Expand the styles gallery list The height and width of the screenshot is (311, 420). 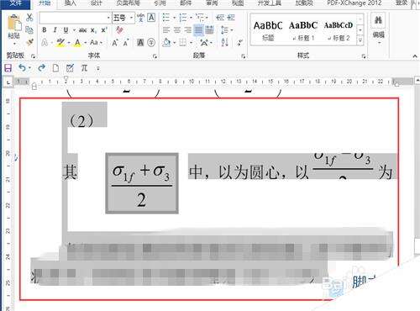click(360, 41)
